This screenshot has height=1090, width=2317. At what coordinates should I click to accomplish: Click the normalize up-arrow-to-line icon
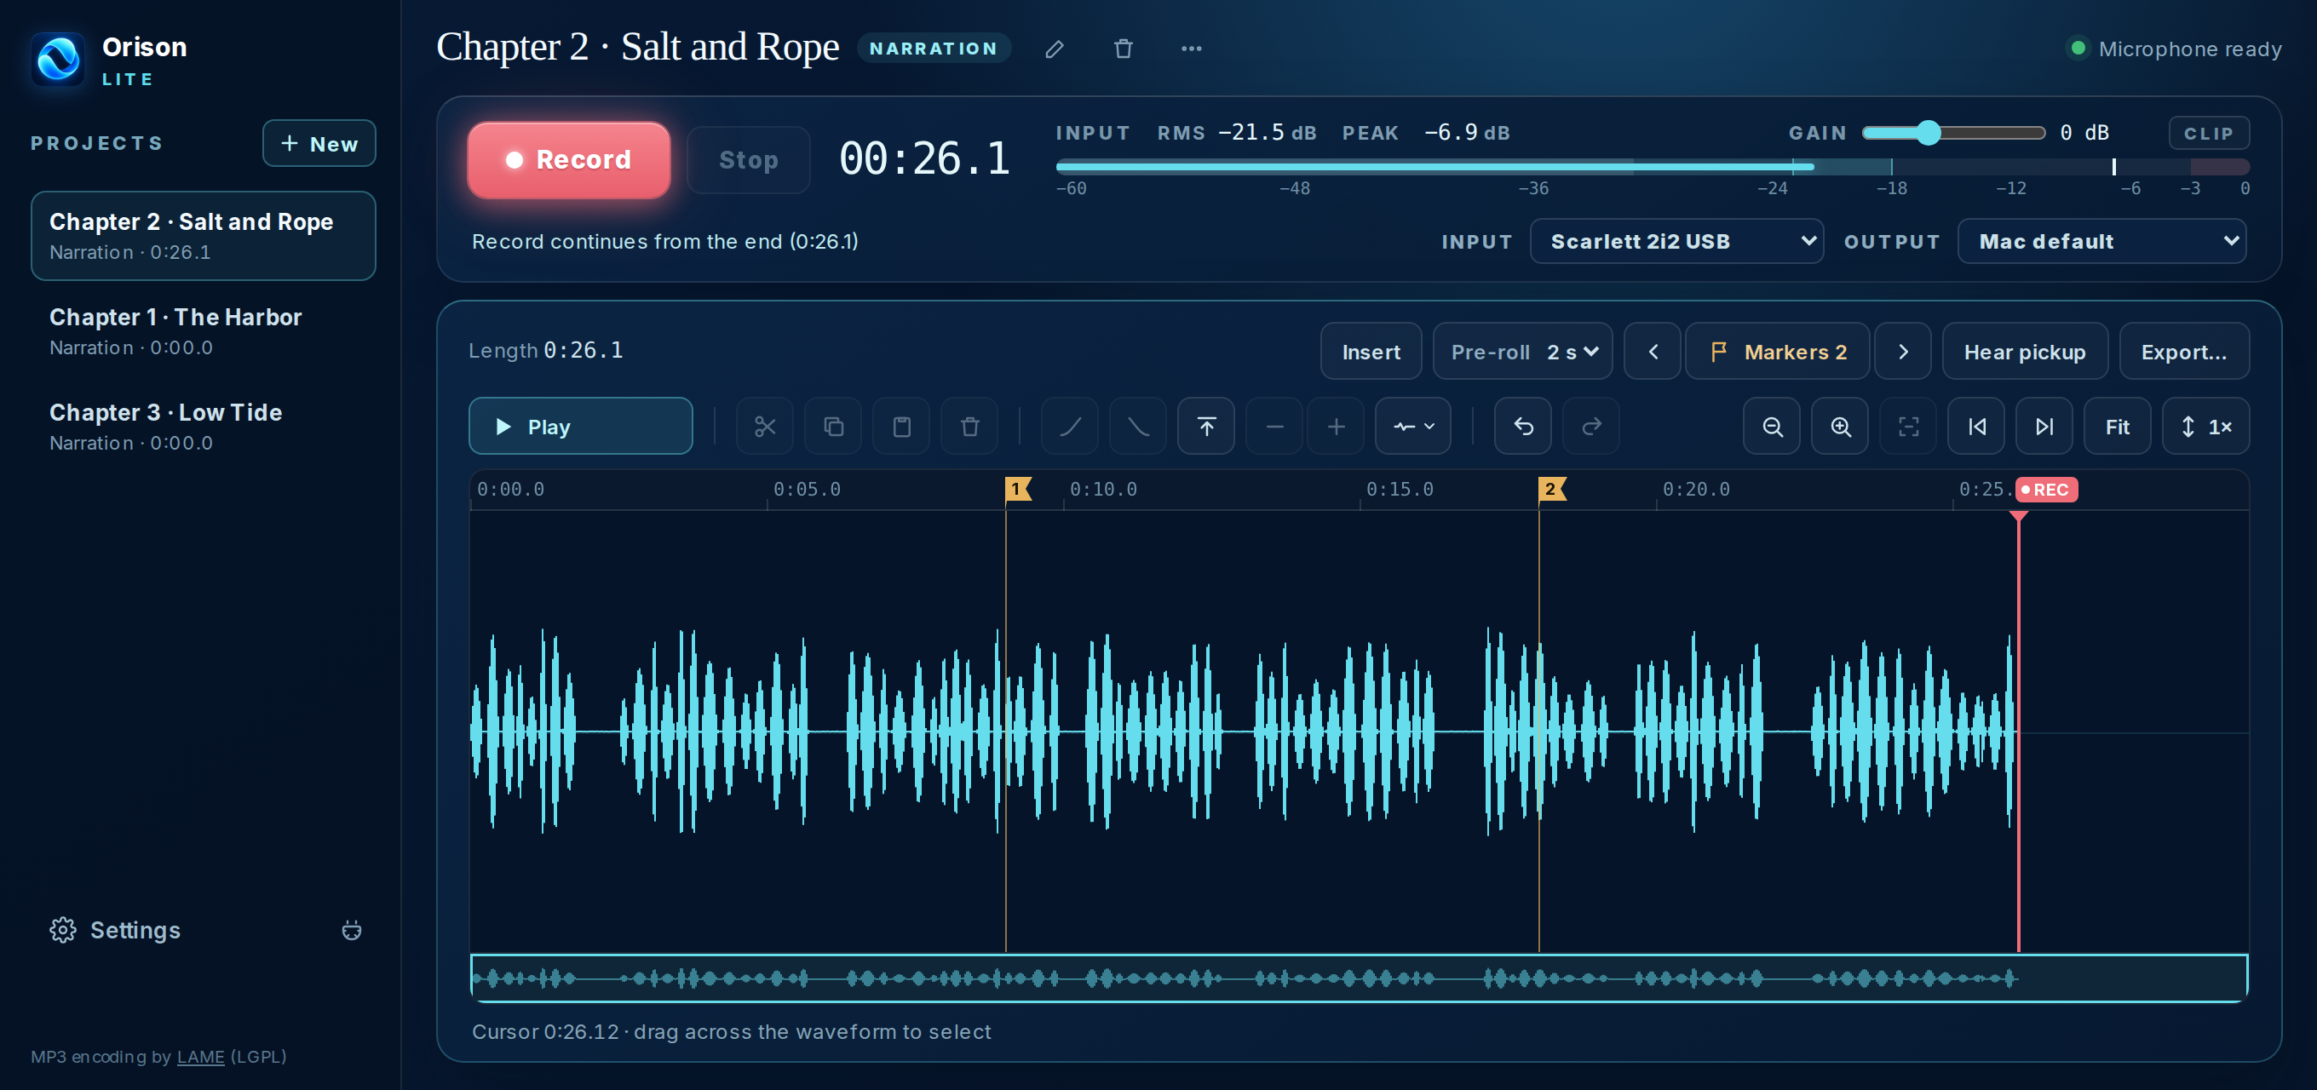tap(1206, 427)
